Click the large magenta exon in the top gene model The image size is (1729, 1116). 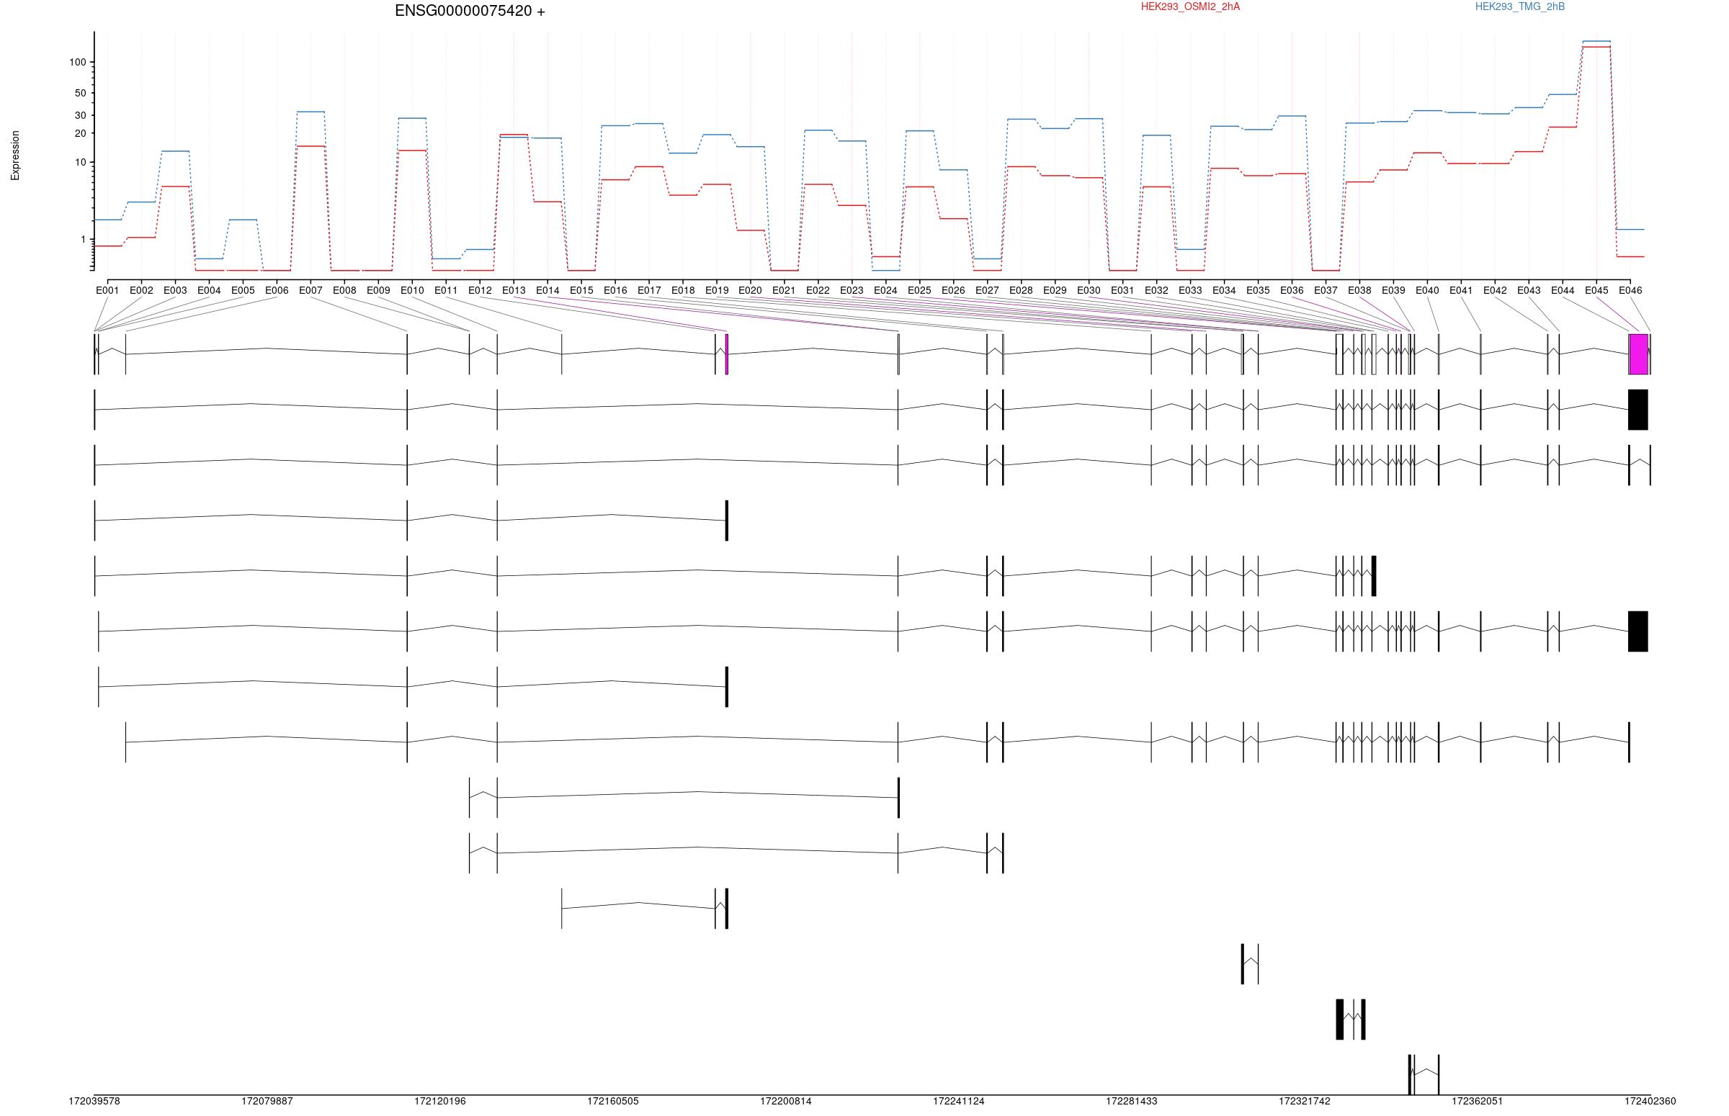1638,354
